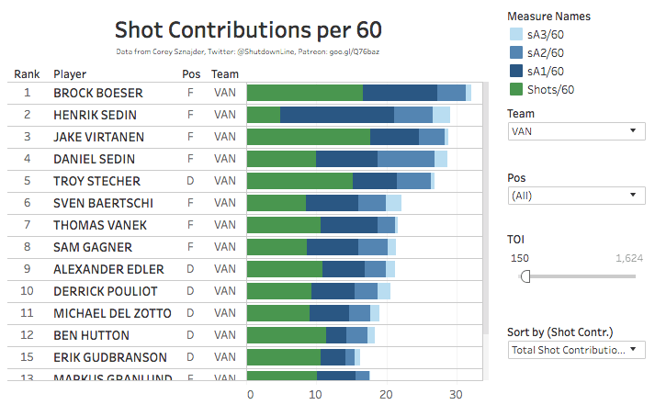Click the TOI slider handle
The width and height of the screenshot is (655, 416).
525,276
